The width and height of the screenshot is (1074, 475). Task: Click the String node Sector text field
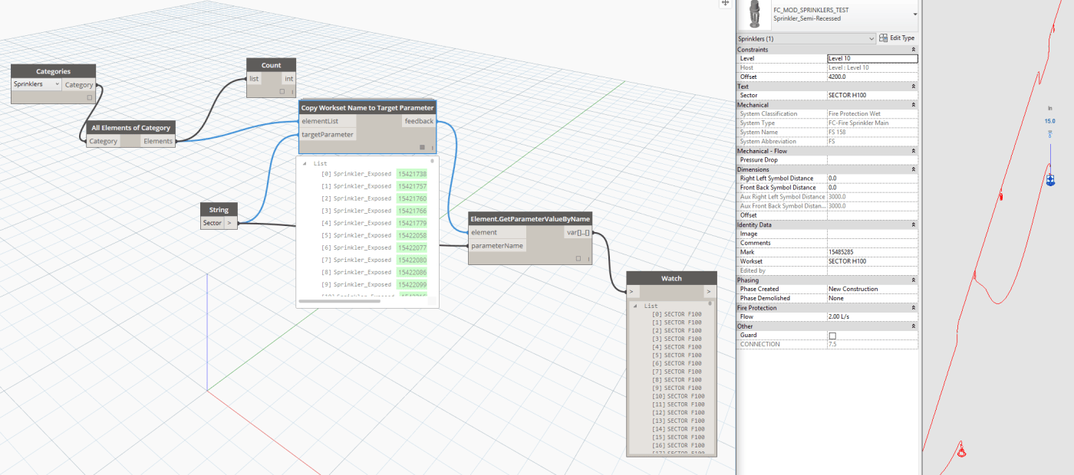coord(212,223)
